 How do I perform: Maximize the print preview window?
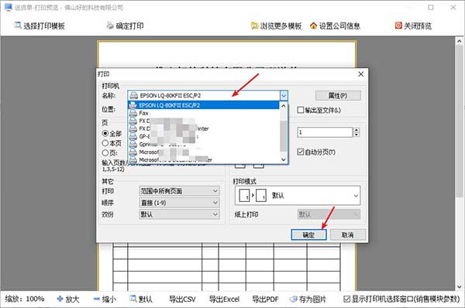coord(431,7)
